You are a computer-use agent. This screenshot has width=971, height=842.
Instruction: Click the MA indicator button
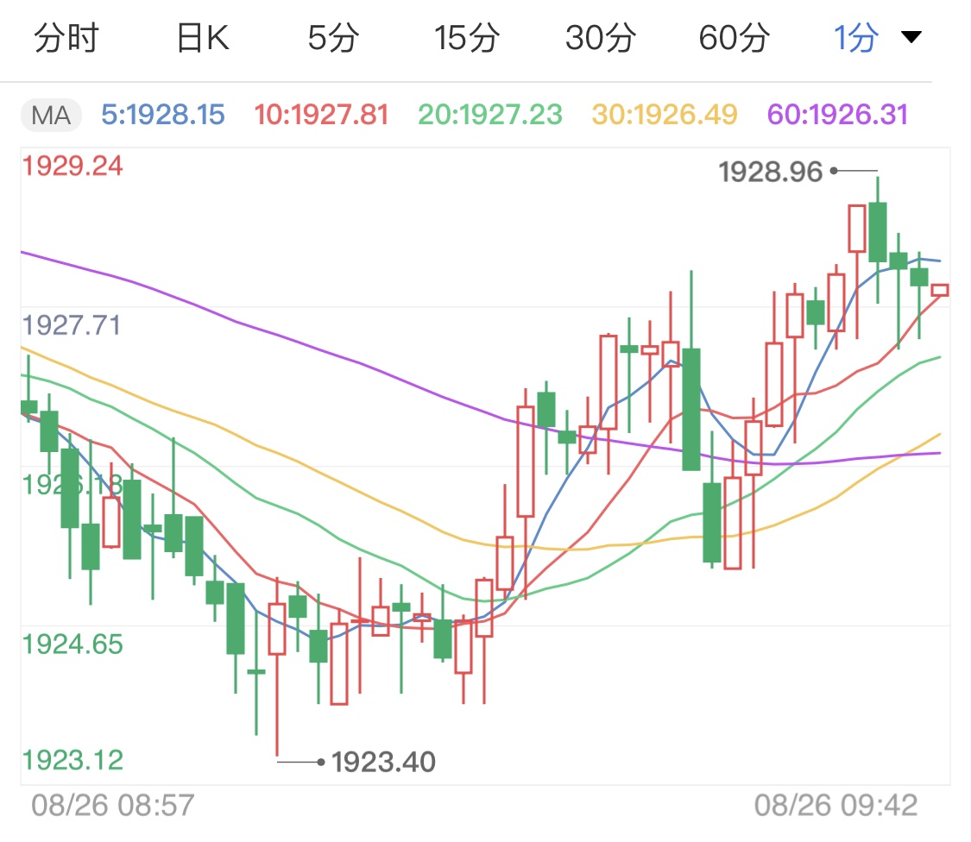51,115
